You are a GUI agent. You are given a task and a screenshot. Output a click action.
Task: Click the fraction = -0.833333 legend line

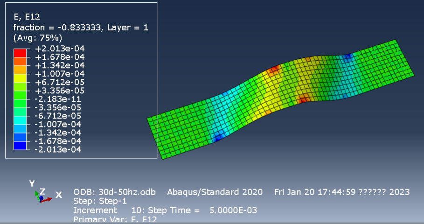(x=81, y=28)
